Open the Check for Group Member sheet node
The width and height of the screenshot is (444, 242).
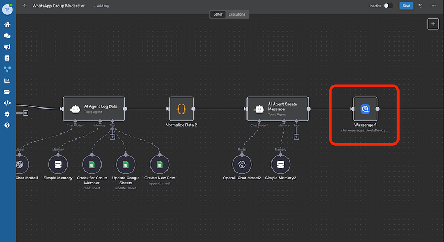[x=90, y=164]
